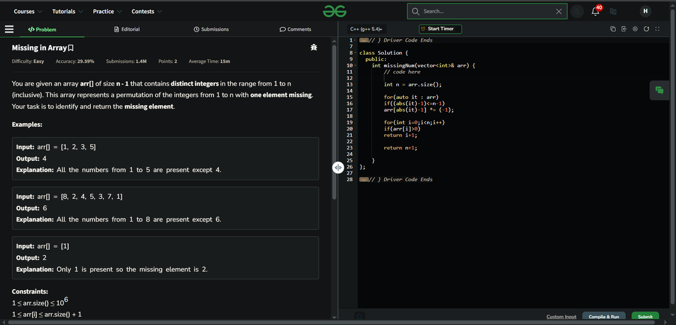Click the Constraints: heading

coord(30,292)
